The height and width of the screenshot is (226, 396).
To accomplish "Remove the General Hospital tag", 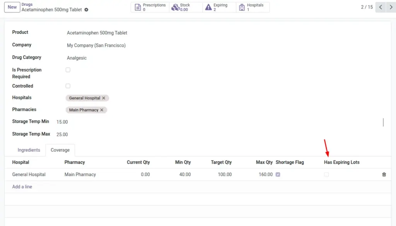I will (x=104, y=98).
